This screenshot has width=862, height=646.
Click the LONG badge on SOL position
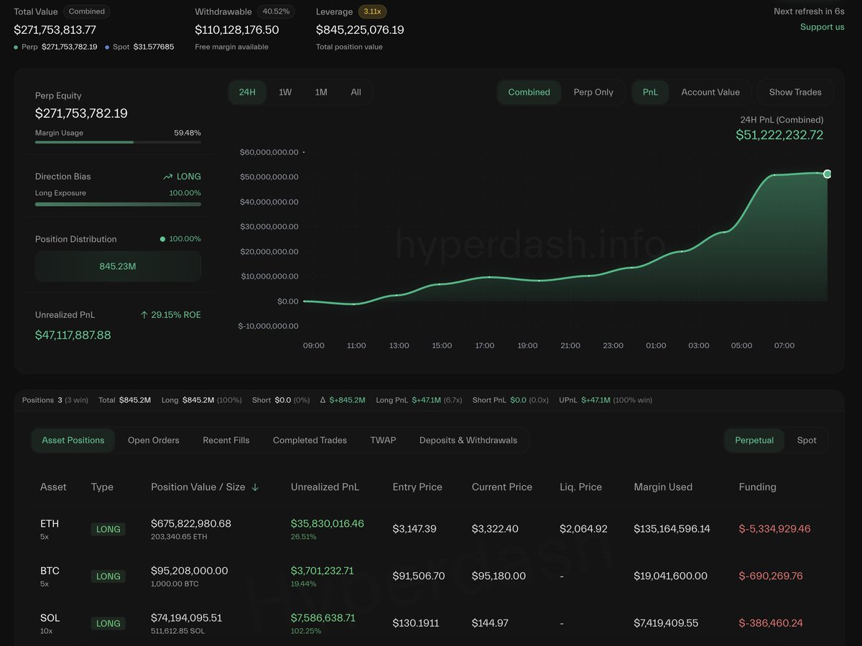click(108, 623)
